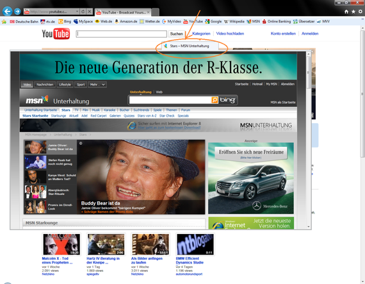This screenshot has height=284, width=365.
Task: Open the Stars tab in MSN menu
Action: click(66, 110)
